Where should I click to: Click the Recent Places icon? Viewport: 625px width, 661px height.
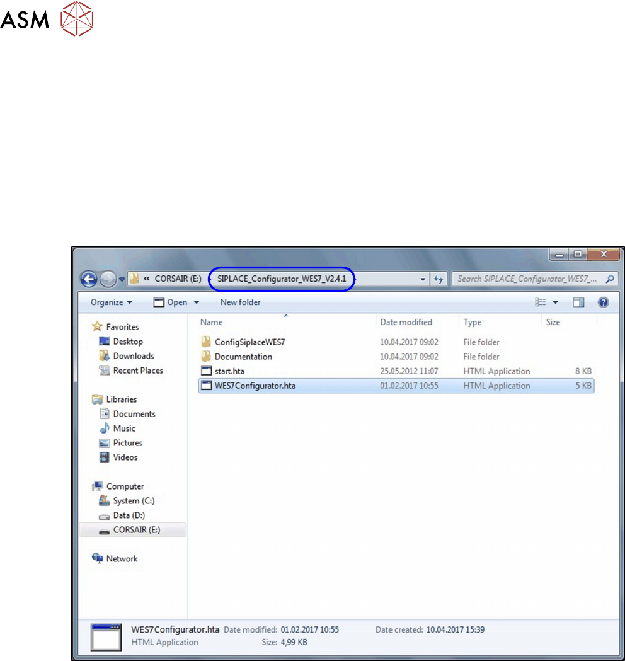click(x=104, y=370)
